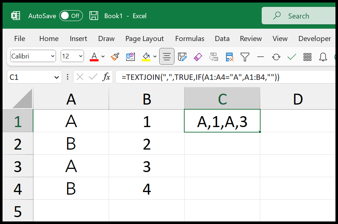Select cell C1 showing A,1,A,3
This screenshot has width=338, height=224.
pos(222,121)
